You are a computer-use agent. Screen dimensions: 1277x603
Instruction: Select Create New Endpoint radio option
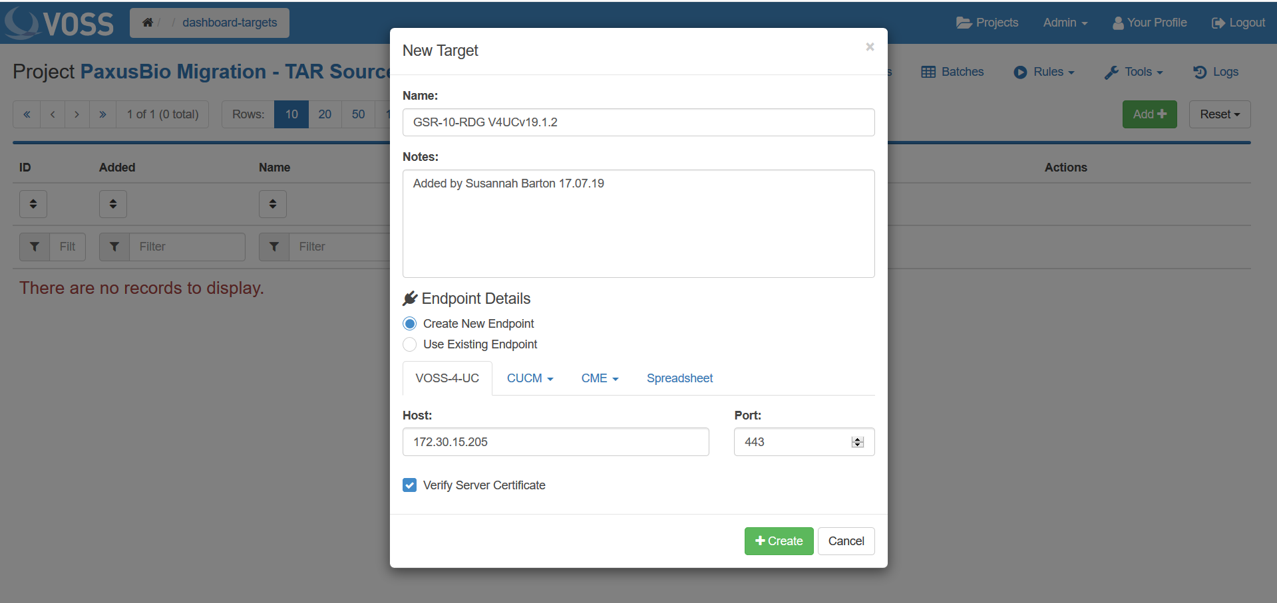tap(410, 324)
